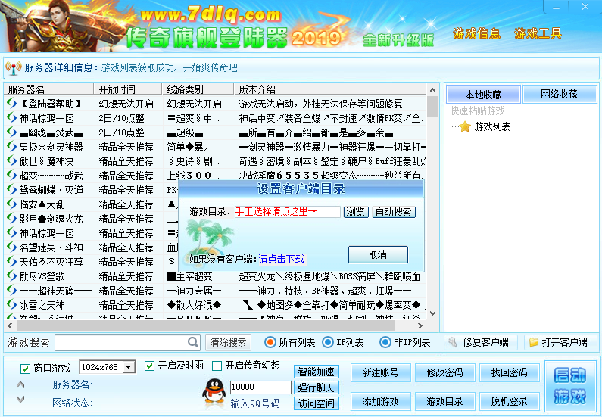
Task: Open the 游戏工具 menu
Action: pos(538,34)
